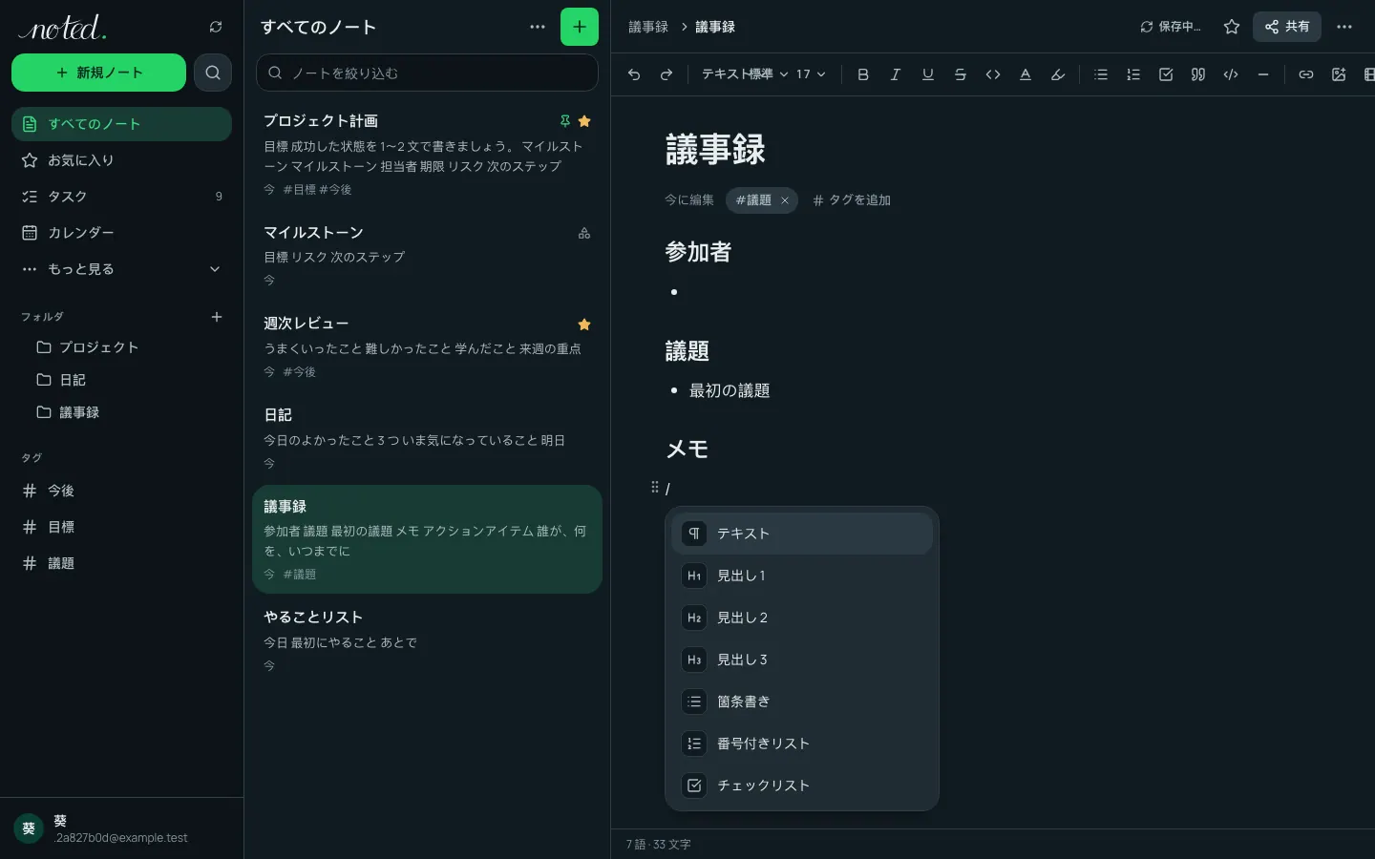Choose 箇条書き in the slash menu
Screen dimensions: 1375x859
[x=802, y=702]
